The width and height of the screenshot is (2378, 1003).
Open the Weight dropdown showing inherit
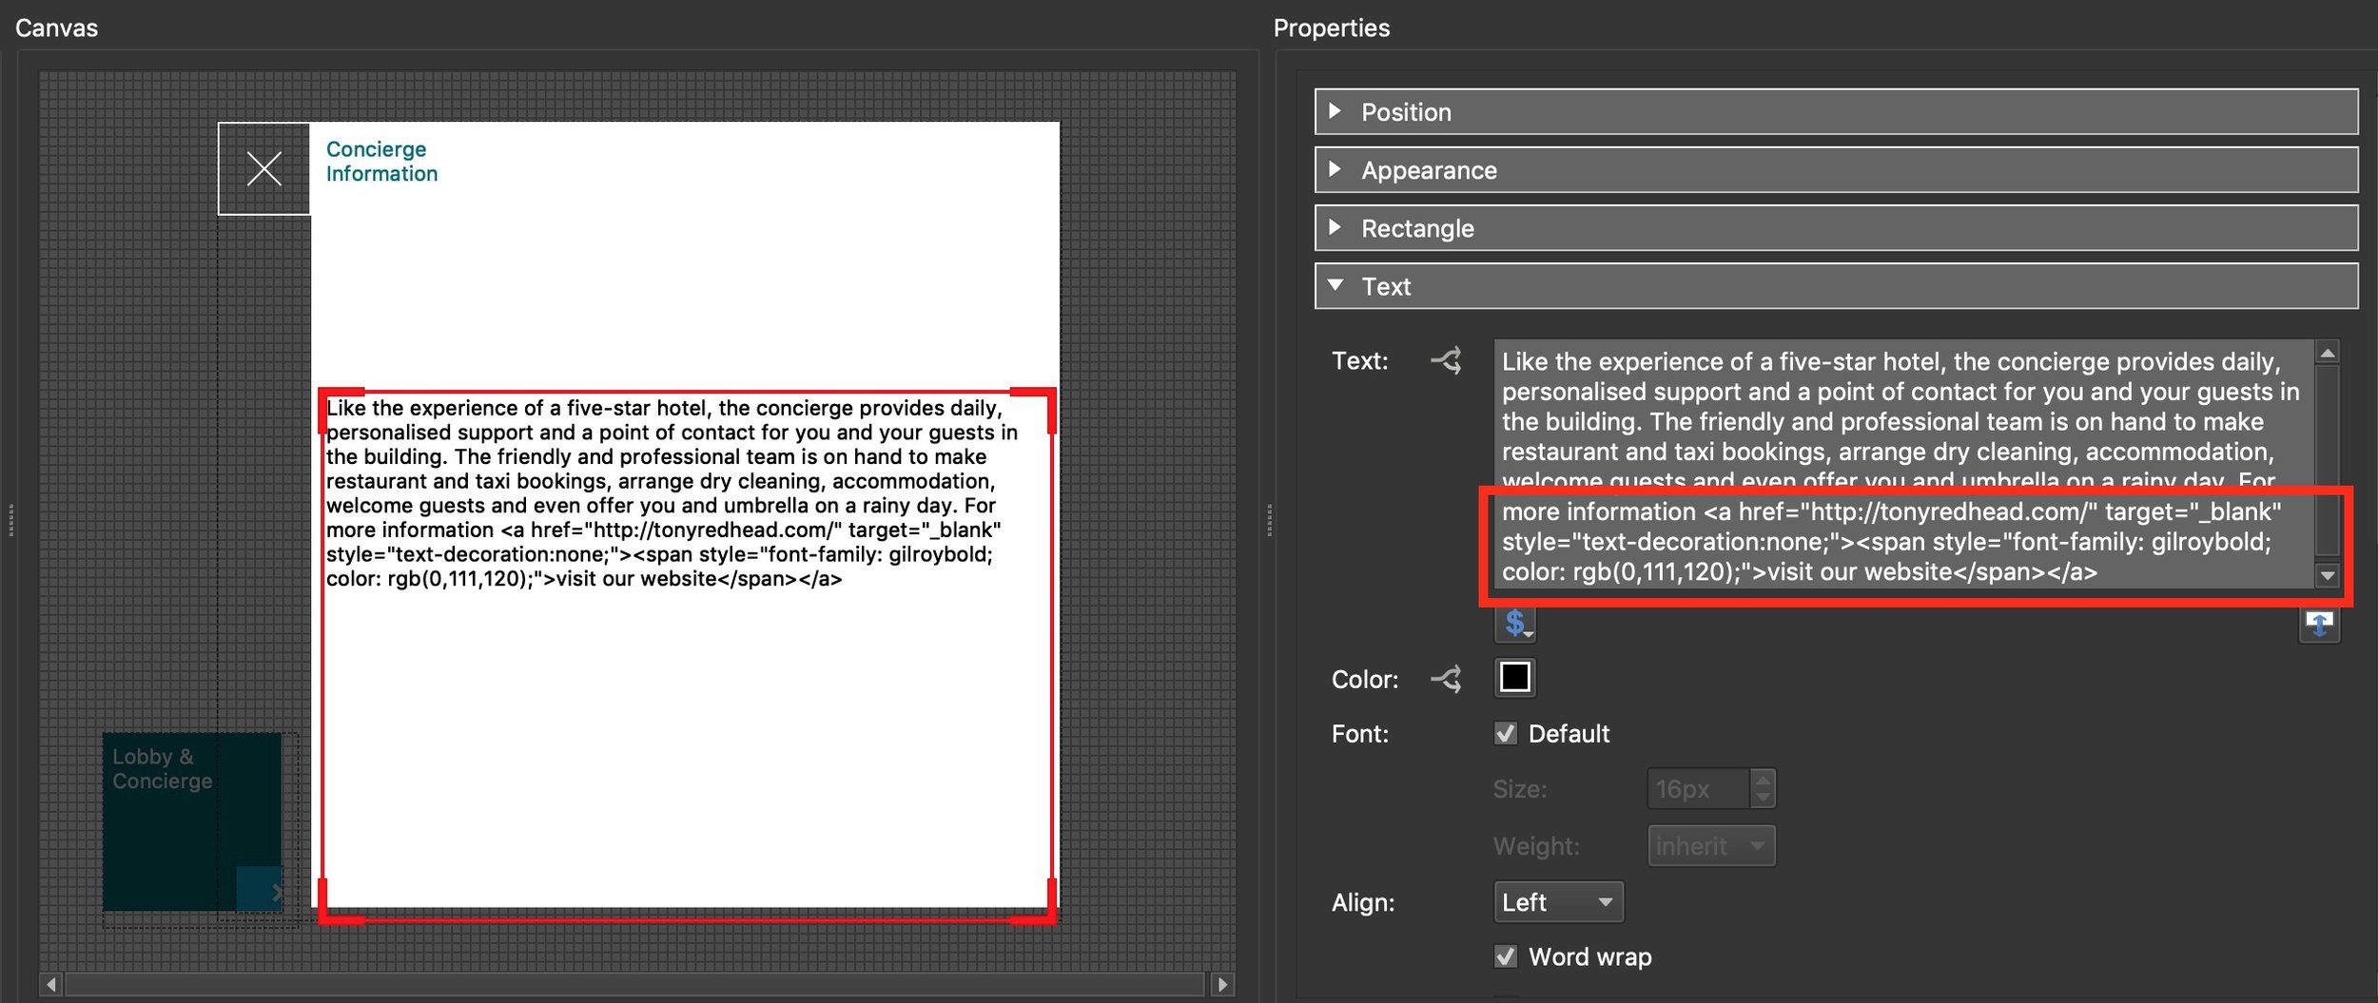[x=1711, y=846]
